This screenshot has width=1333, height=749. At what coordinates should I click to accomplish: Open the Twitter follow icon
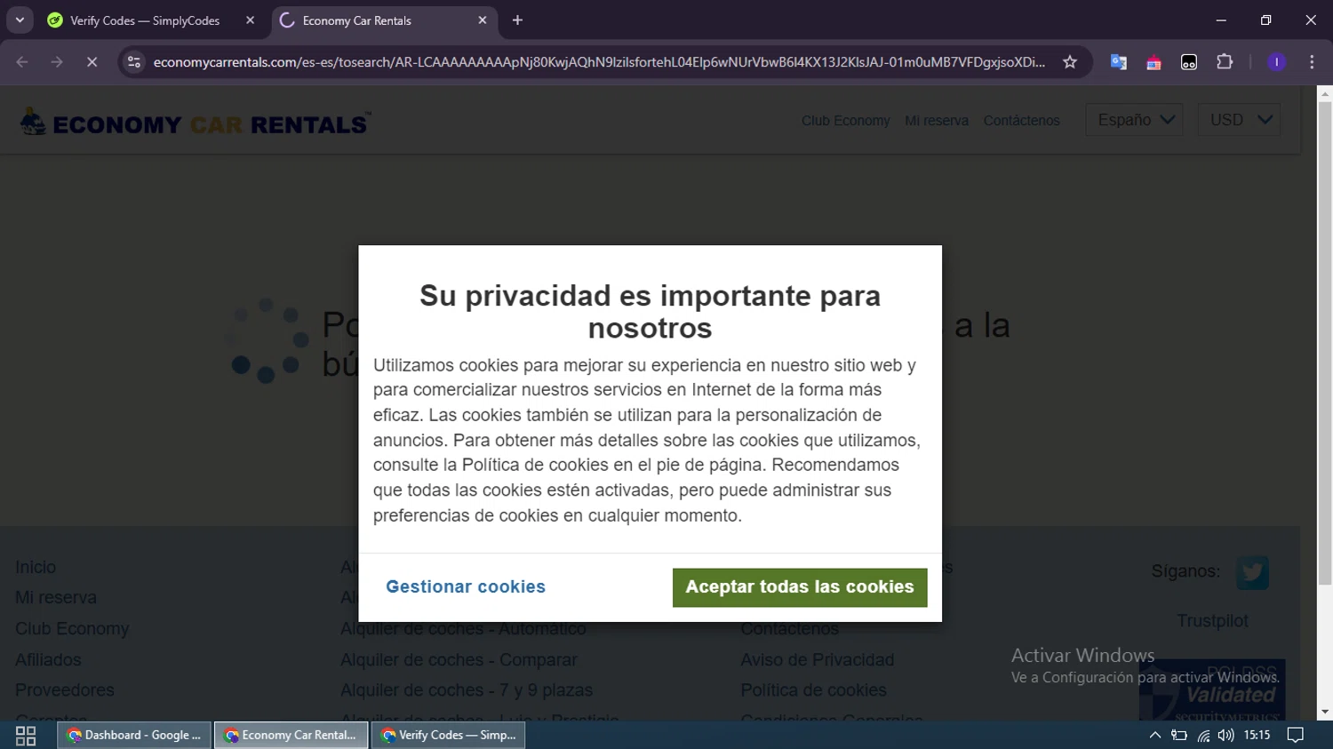click(x=1252, y=572)
